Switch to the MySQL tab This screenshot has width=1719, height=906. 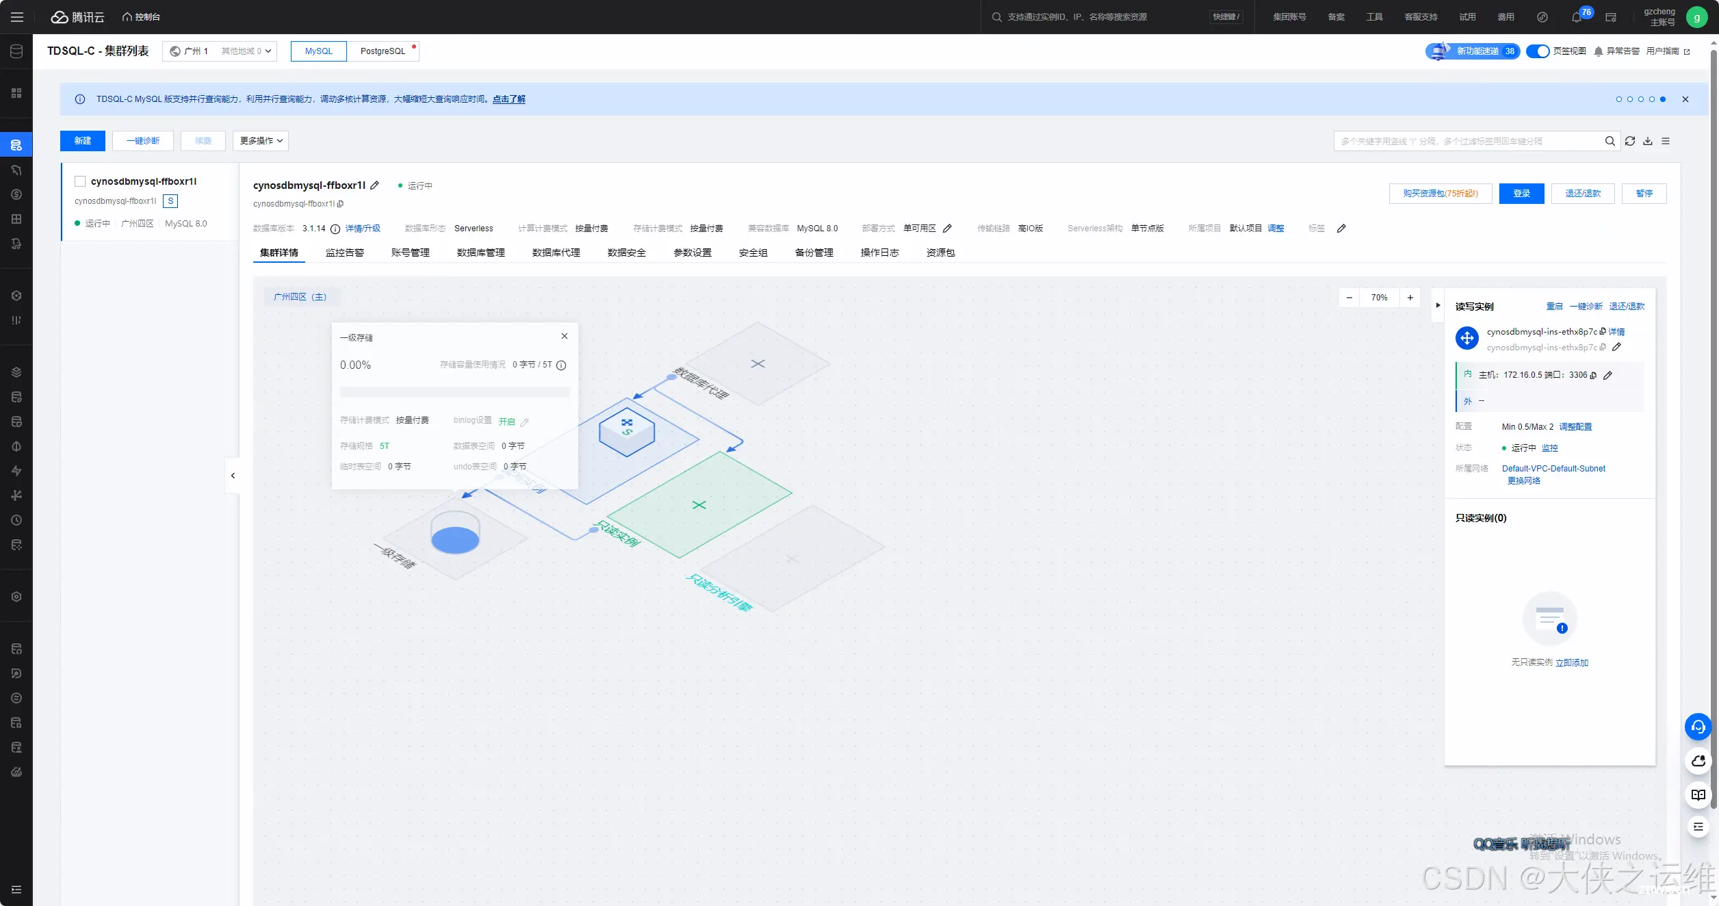(319, 51)
